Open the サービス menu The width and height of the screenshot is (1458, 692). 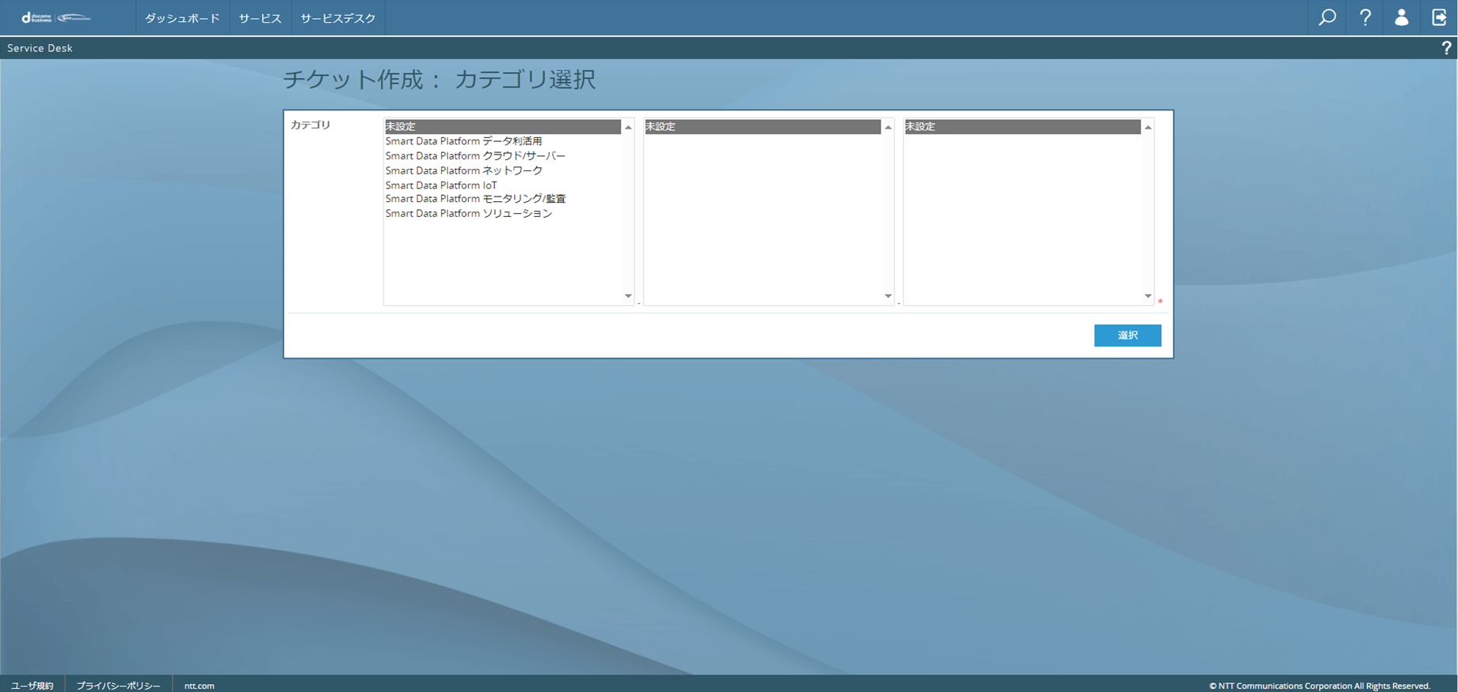(x=260, y=18)
